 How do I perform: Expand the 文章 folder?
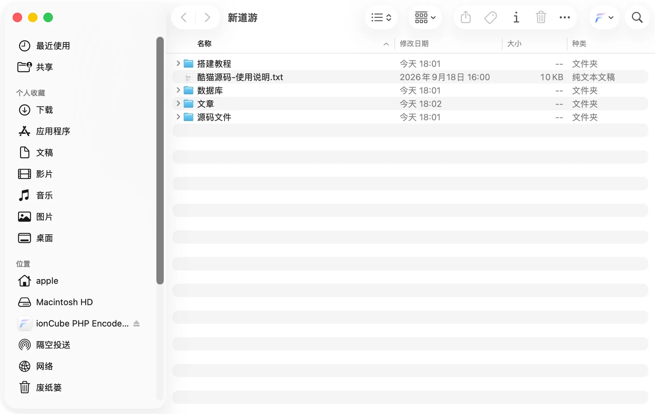(x=178, y=103)
